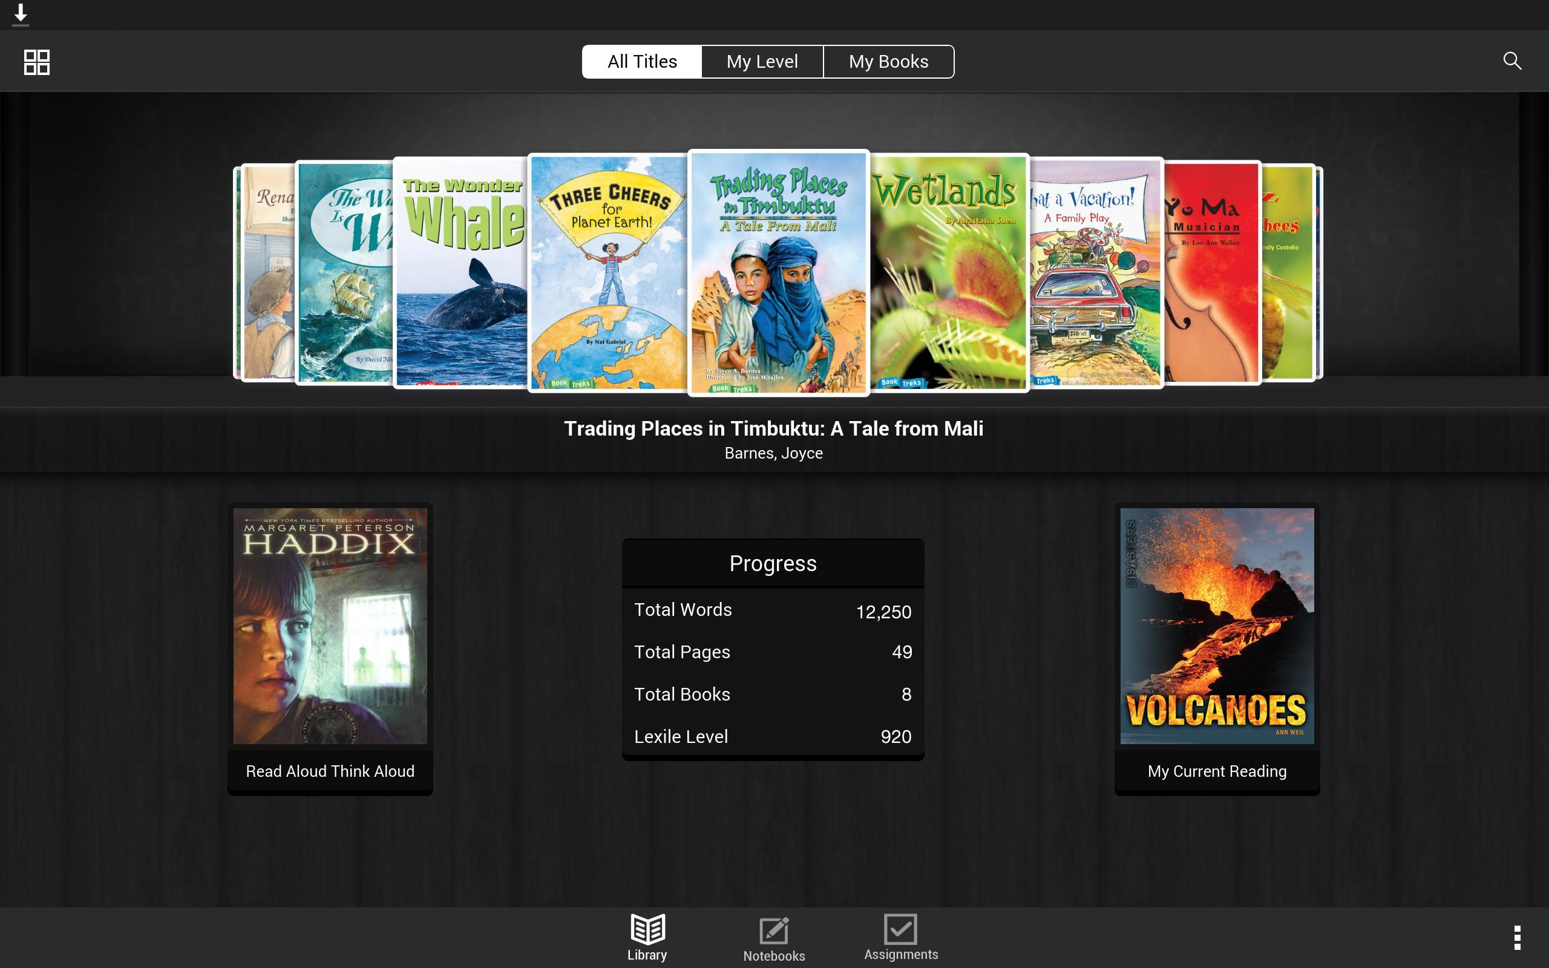The height and width of the screenshot is (968, 1549).
Task: Open Trading Places in Timbuktu cover
Action: click(778, 272)
